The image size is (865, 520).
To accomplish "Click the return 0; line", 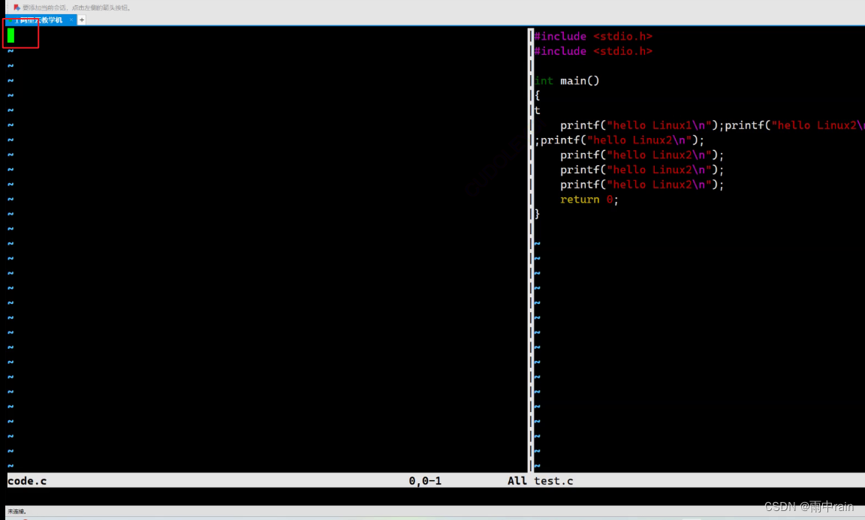I will 589,200.
